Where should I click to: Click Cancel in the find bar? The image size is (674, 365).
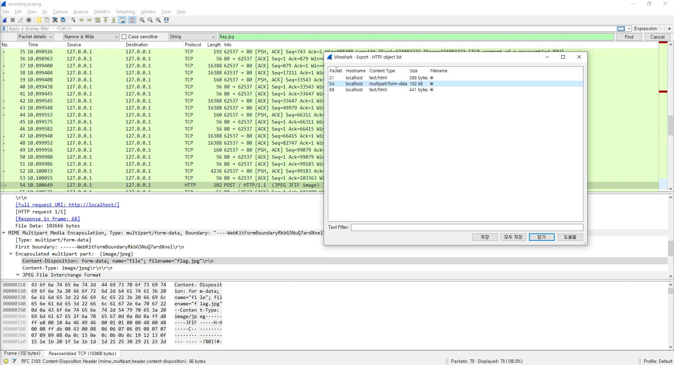click(x=657, y=37)
